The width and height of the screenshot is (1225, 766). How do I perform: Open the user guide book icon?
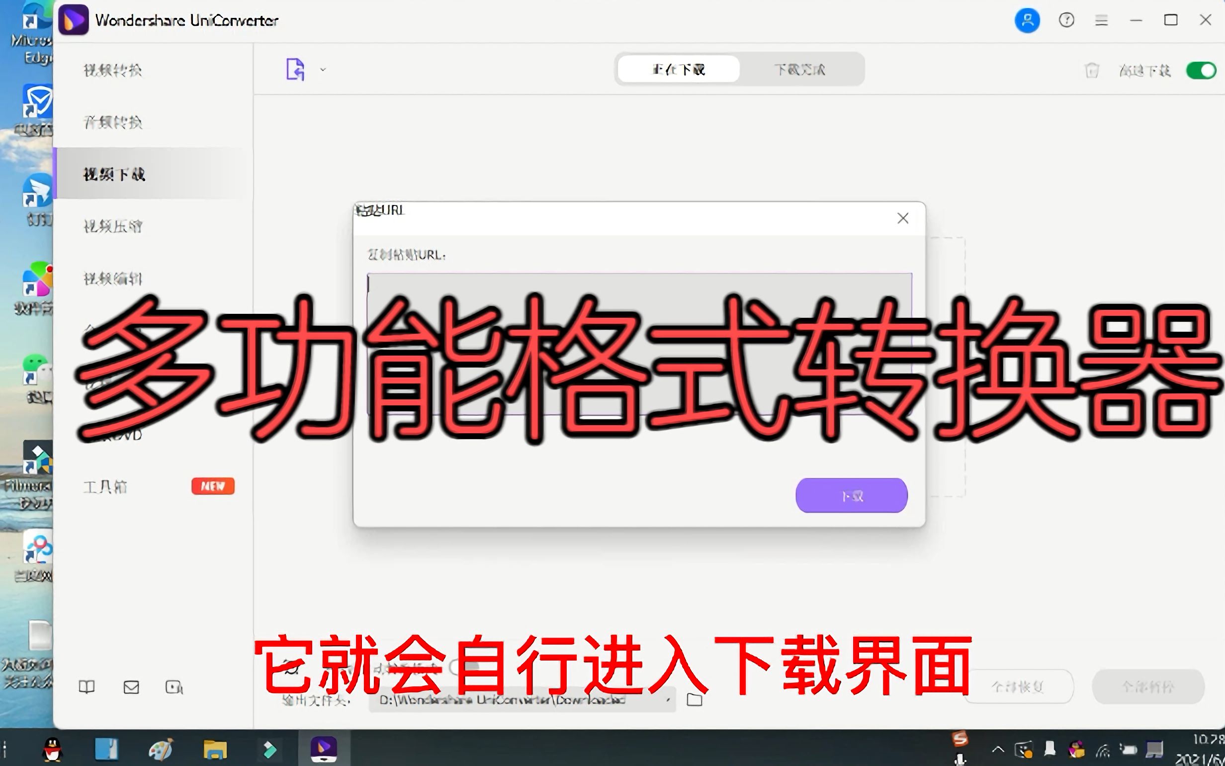click(x=87, y=687)
